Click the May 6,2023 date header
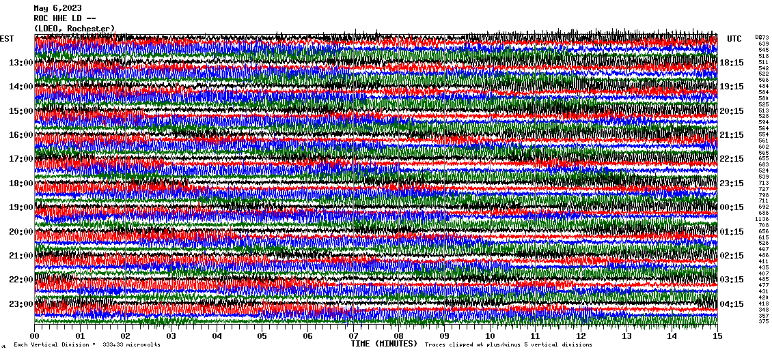Viewport: 772px width, 354px height. [x=57, y=8]
